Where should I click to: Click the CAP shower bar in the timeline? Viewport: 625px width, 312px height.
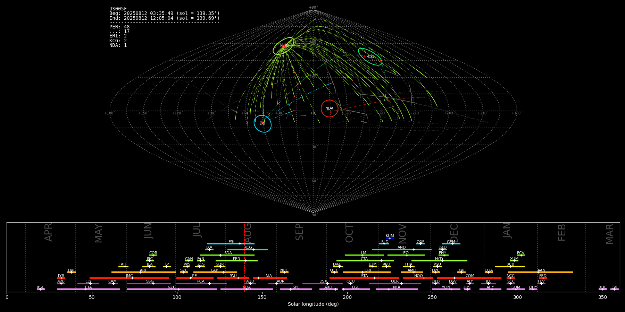point(215,272)
